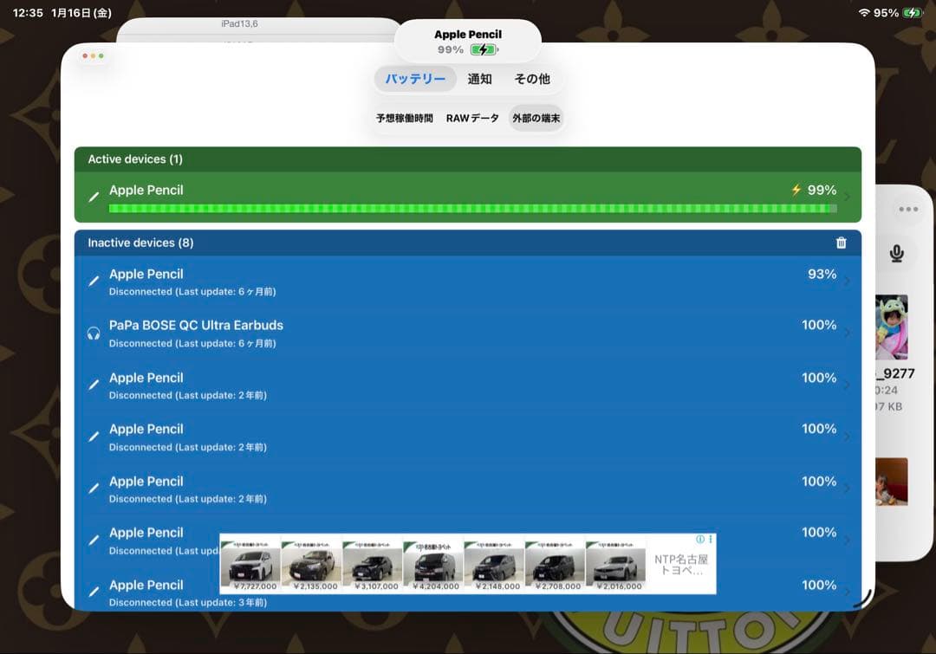936x654 pixels.
Task: Close the car ad with its X icon
Action: tap(711, 539)
